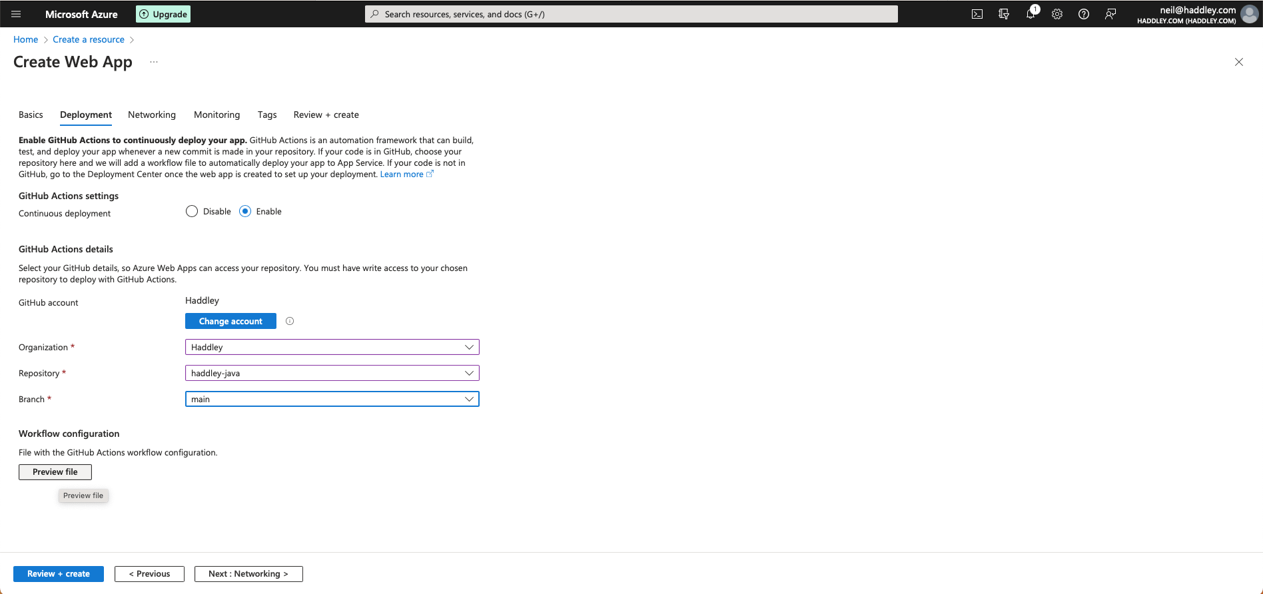Show notifications via the bell icon
Screen dimensions: 1263x594
click(x=1031, y=14)
